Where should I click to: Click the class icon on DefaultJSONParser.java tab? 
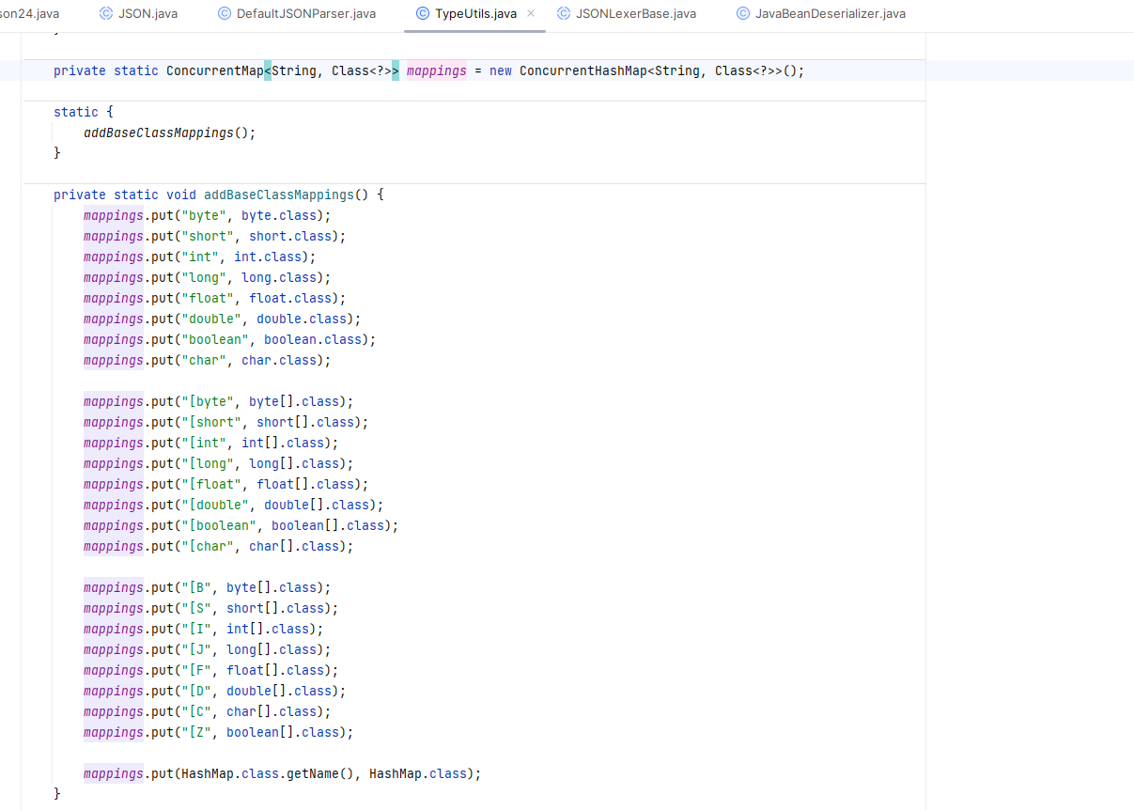coord(224,13)
